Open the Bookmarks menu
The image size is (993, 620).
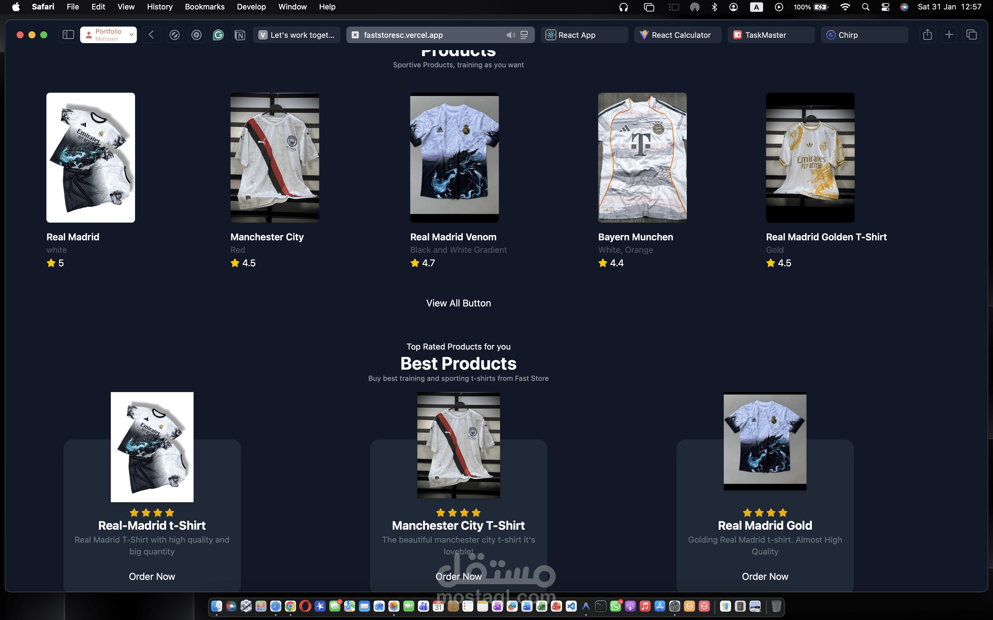(x=204, y=6)
